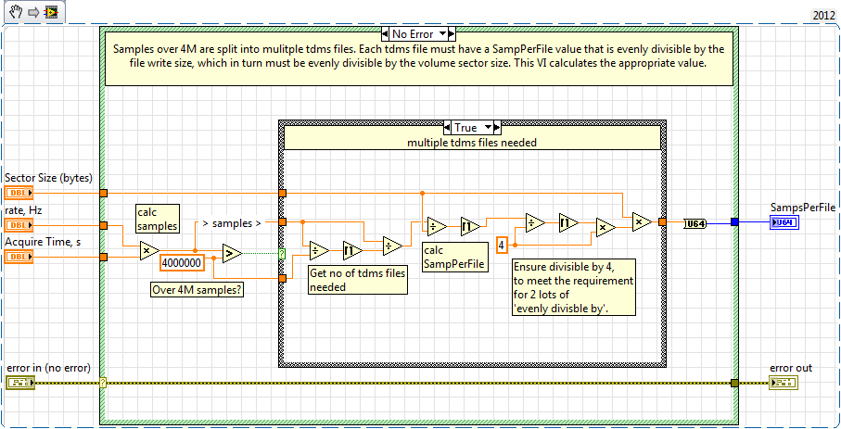Image resolution: width=841 pixels, height=429 pixels.
Task: Click the orange output tunnel on the True case
Action: 662,221
